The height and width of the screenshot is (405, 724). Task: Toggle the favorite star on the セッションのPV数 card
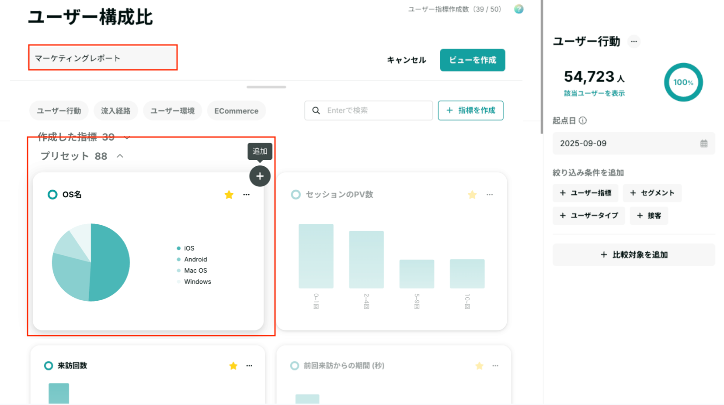[472, 195]
